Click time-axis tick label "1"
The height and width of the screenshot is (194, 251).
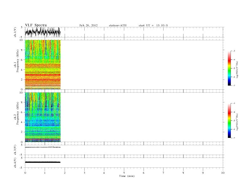pyautogui.click(x=45, y=173)
